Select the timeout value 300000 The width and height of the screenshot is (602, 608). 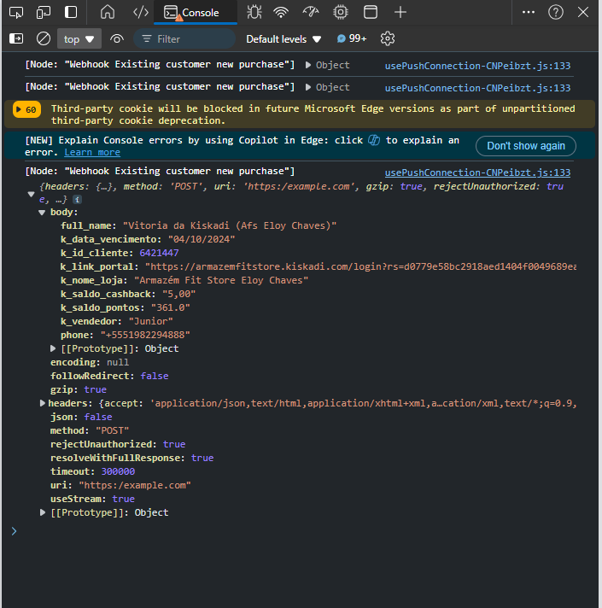coord(118,471)
